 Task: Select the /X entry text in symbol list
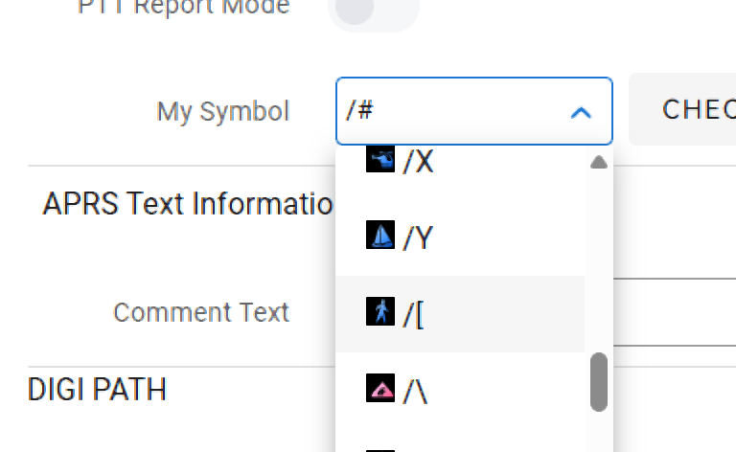coord(419,162)
